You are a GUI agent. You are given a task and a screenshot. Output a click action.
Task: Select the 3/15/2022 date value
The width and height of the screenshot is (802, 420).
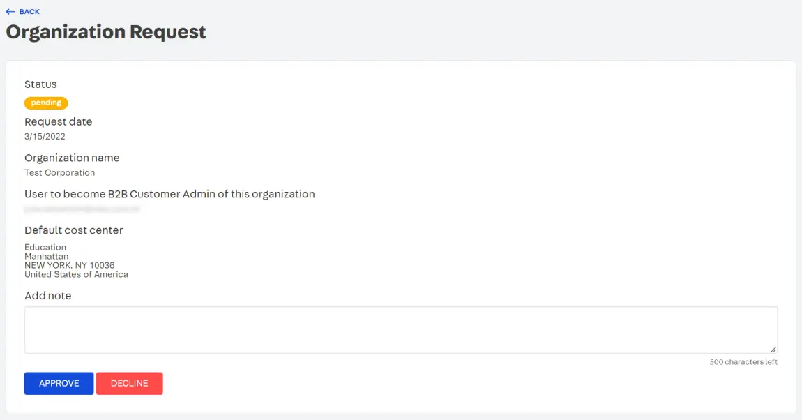[45, 137]
